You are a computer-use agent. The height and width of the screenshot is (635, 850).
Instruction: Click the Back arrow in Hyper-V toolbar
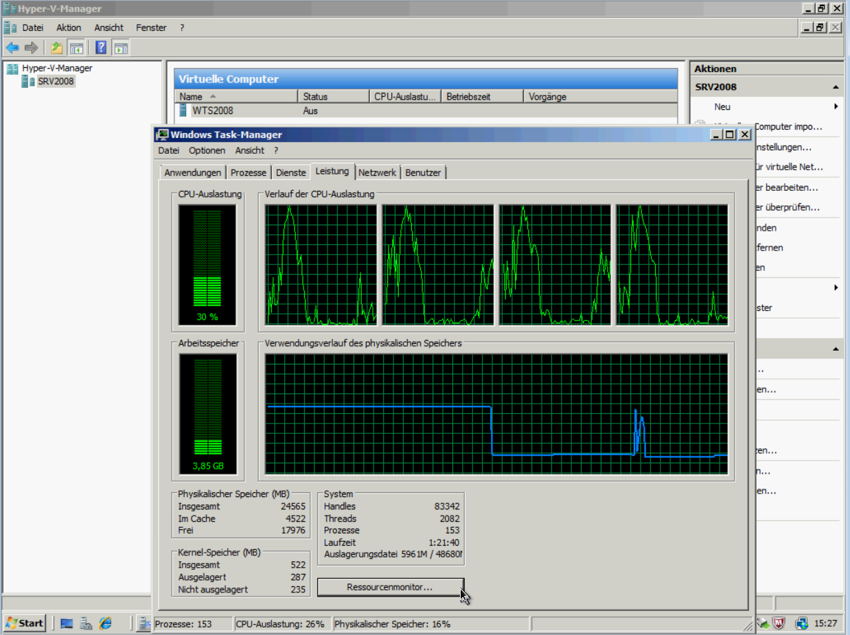(x=12, y=47)
